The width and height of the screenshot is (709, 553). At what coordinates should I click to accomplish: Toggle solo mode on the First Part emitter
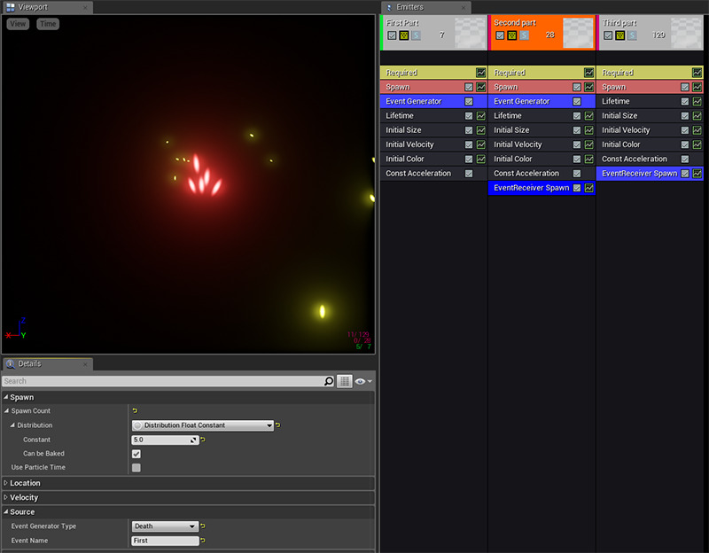[x=416, y=35]
